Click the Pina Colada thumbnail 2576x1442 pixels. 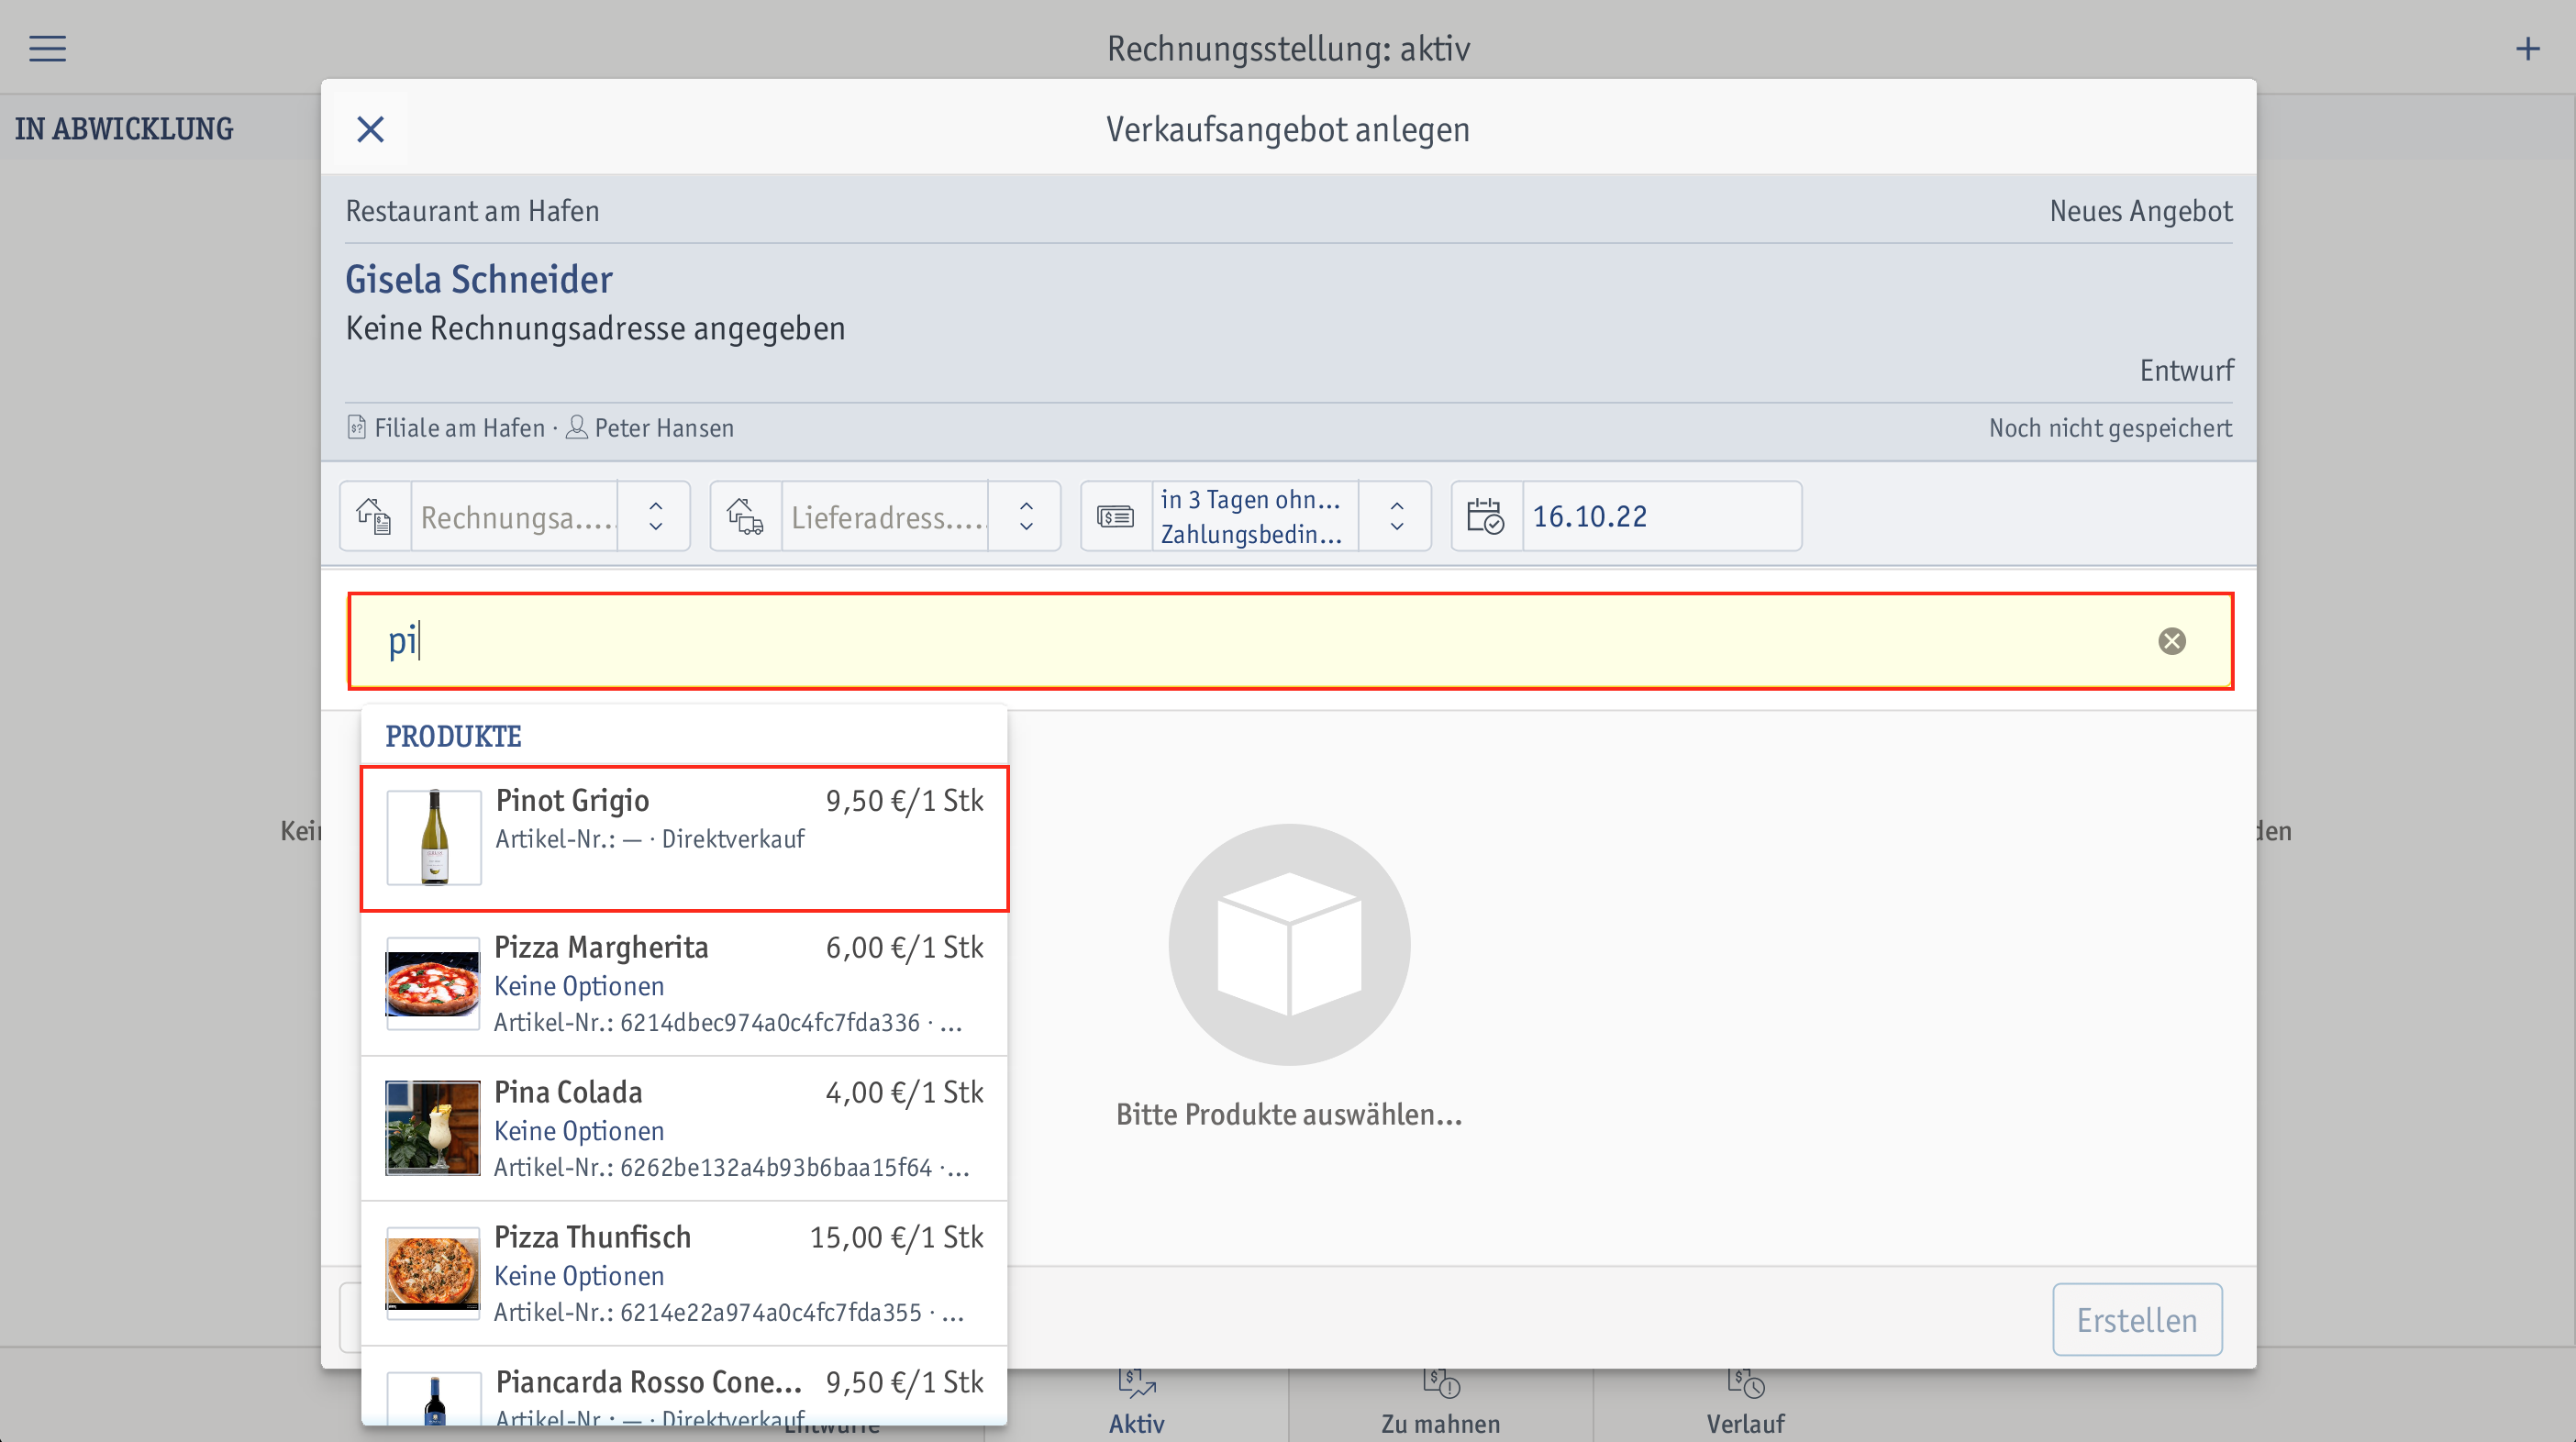tap(433, 1128)
